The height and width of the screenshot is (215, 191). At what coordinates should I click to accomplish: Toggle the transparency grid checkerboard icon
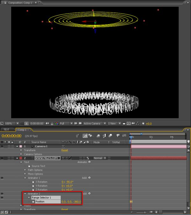(x=80, y=124)
